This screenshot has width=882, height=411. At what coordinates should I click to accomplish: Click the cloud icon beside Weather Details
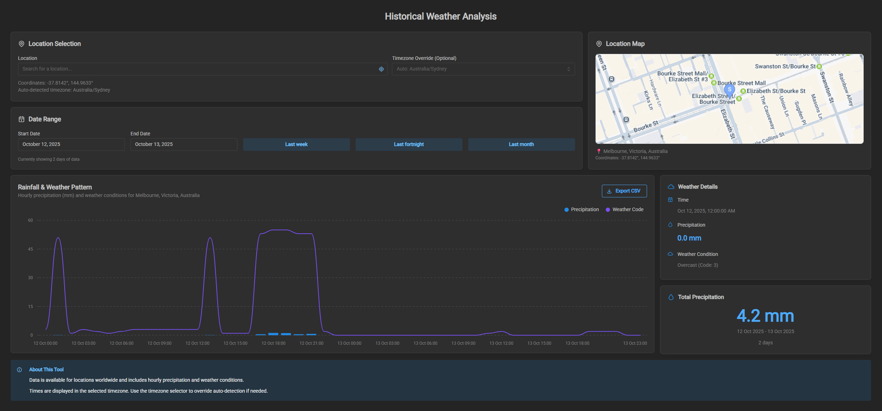coord(671,187)
